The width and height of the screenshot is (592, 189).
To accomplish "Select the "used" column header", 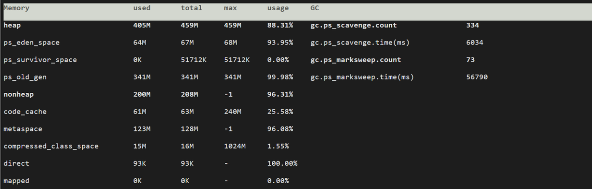I will pos(142,8).
